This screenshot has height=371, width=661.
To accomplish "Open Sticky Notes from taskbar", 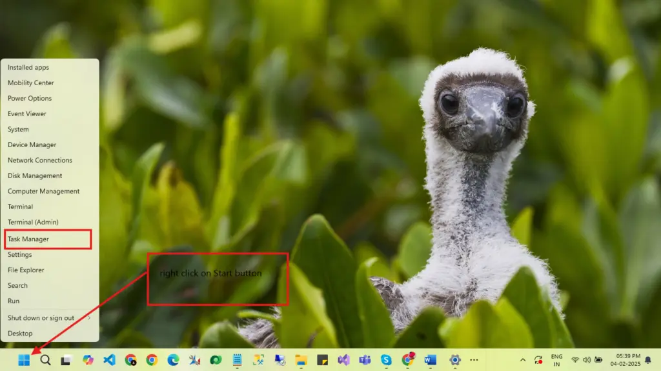I will click(322, 359).
